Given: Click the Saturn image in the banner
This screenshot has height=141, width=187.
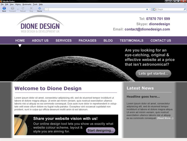Looking at the screenshot, I should coord(21,125).
